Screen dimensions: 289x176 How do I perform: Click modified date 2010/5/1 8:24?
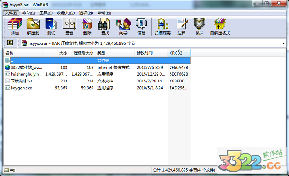150,88
